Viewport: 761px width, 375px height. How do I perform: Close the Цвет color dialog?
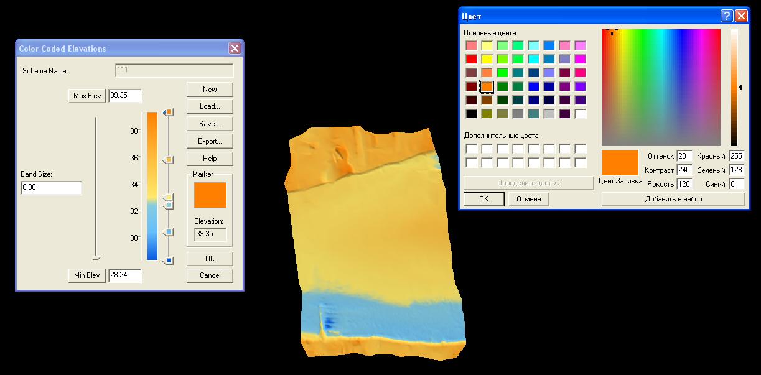click(740, 16)
